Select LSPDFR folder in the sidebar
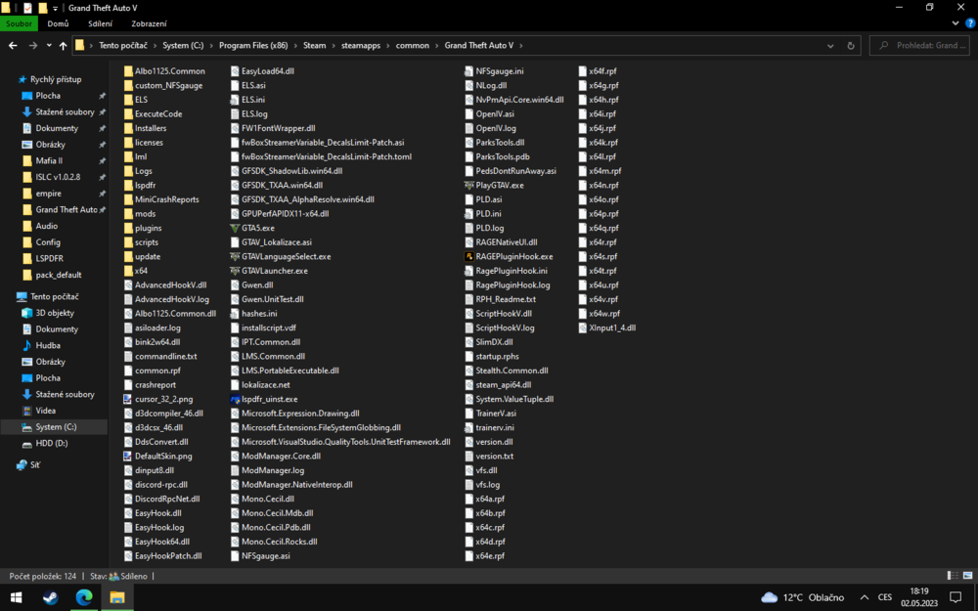Image resolution: width=978 pixels, height=611 pixels. tap(49, 258)
